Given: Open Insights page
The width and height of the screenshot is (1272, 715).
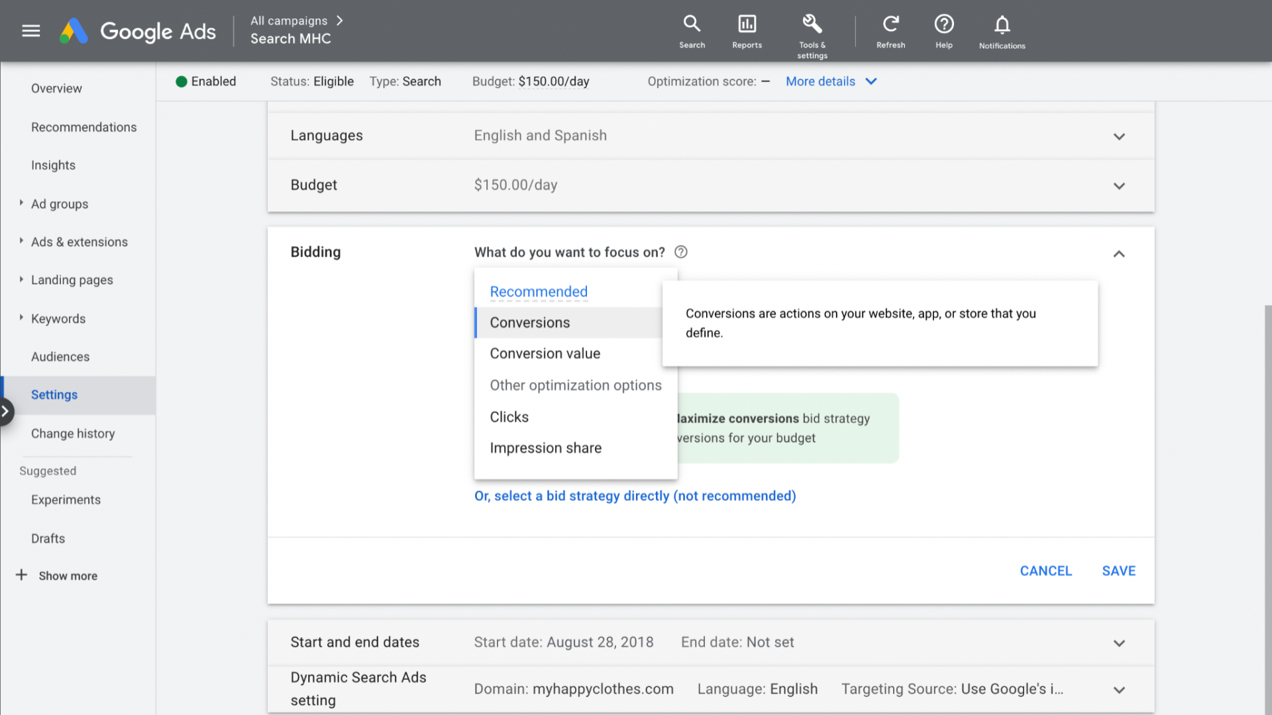Looking at the screenshot, I should point(53,165).
